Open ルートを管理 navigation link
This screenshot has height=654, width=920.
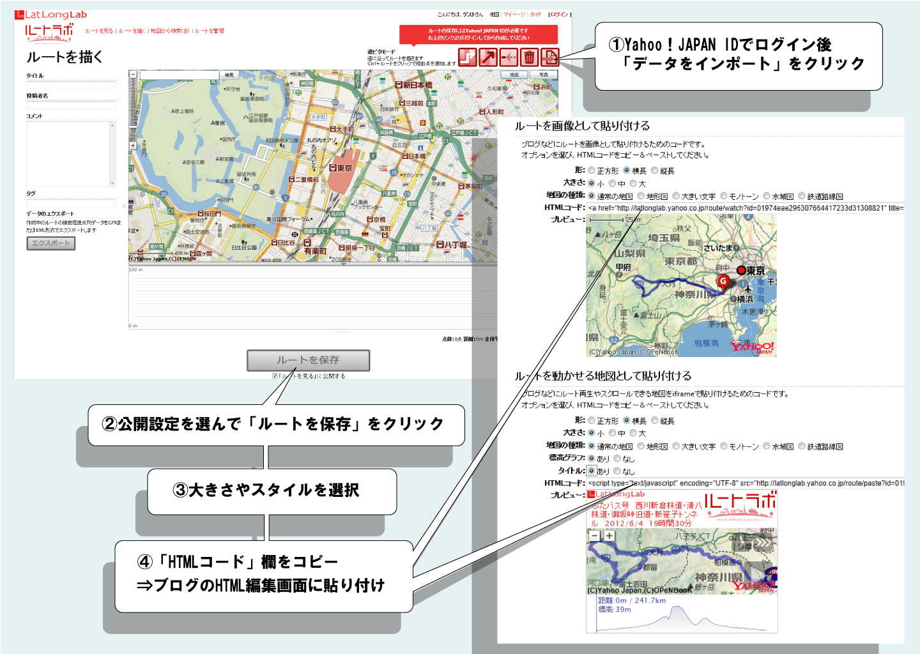(210, 31)
